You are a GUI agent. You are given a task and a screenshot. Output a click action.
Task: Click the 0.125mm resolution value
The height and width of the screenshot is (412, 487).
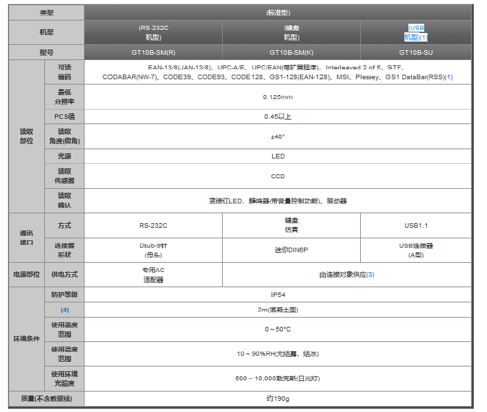[x=278, y=97]
